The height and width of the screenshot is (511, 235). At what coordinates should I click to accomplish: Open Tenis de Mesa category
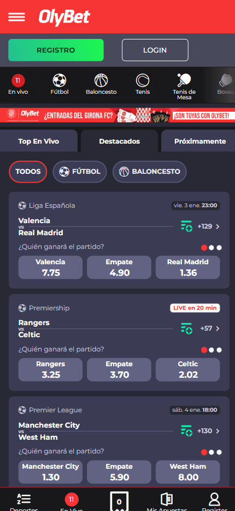(184, 87)
